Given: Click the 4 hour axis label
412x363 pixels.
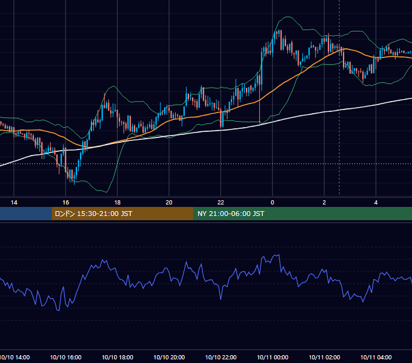Looking at the screenshot, I should click(376, 203).
